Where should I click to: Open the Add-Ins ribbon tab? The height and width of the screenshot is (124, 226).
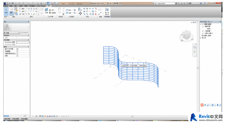(x=32, y=6)
